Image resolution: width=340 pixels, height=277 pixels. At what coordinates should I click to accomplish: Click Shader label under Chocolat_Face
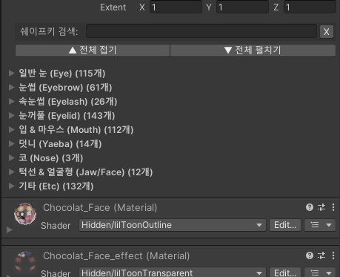pyautogui.click(x=56, y=226)
